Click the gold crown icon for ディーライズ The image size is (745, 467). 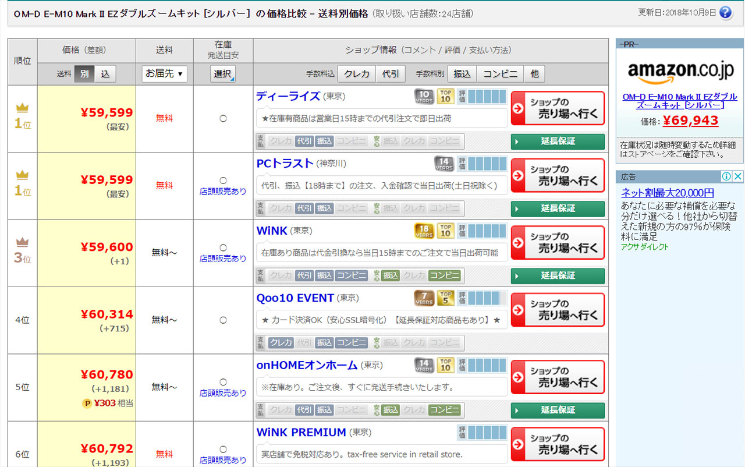22,108
